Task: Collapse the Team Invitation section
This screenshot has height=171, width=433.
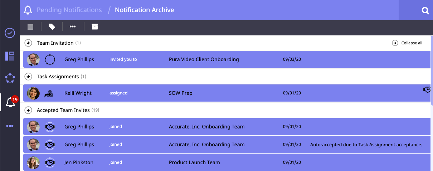Action: point(28,43)
